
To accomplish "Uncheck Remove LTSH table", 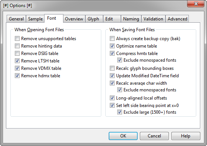I will (17, 61).
